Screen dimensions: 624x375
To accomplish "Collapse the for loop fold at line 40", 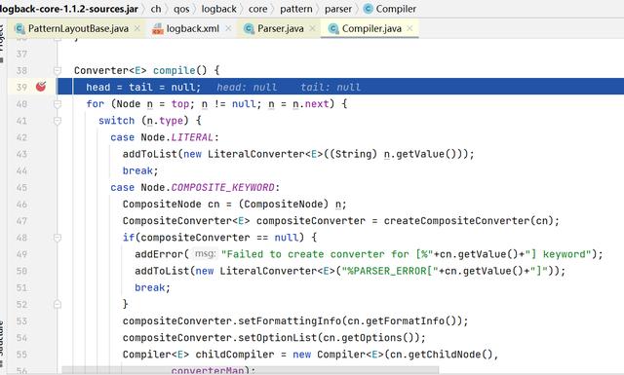I will point(58,104).
